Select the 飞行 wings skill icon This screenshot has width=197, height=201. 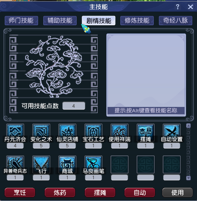[x=41, y=164]
